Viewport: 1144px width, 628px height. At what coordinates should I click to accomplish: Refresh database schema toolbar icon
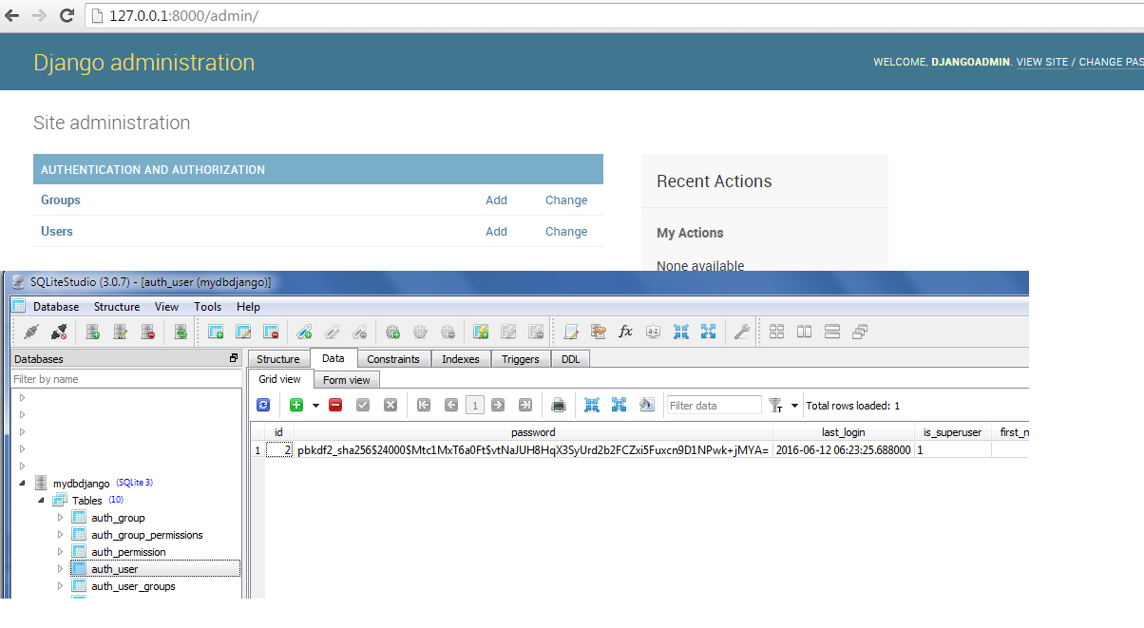click(x=181, y=332)
